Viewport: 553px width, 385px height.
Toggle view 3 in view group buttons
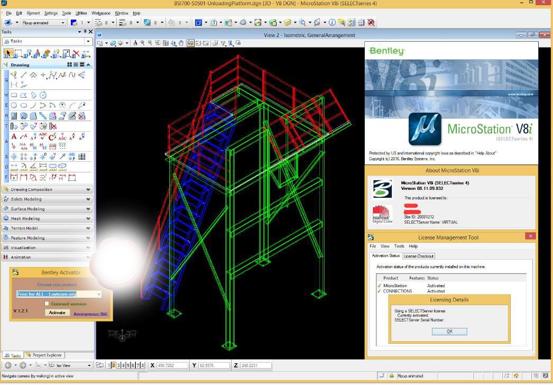118,365
